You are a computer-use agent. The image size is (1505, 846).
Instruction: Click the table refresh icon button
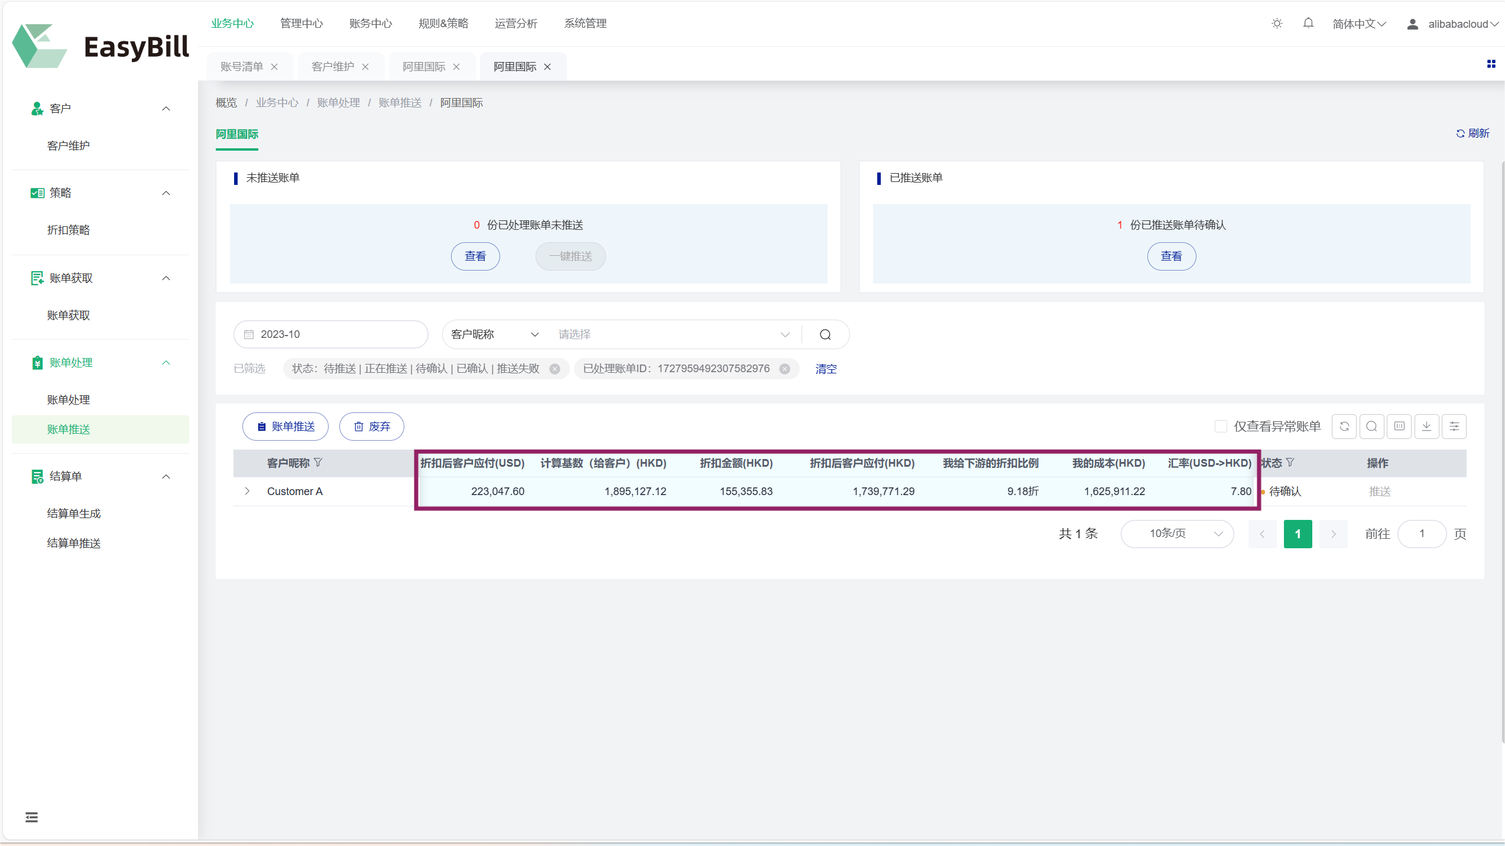coord(1344,427)
